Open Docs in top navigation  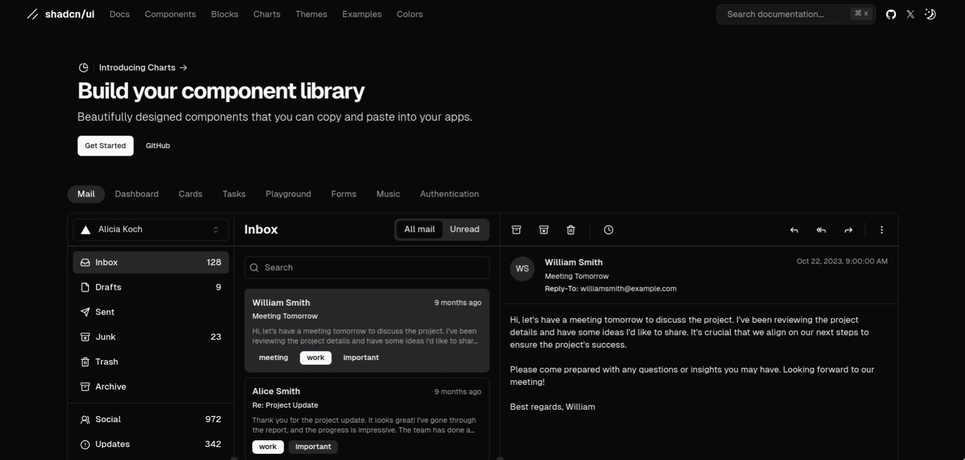pos(120,14)
